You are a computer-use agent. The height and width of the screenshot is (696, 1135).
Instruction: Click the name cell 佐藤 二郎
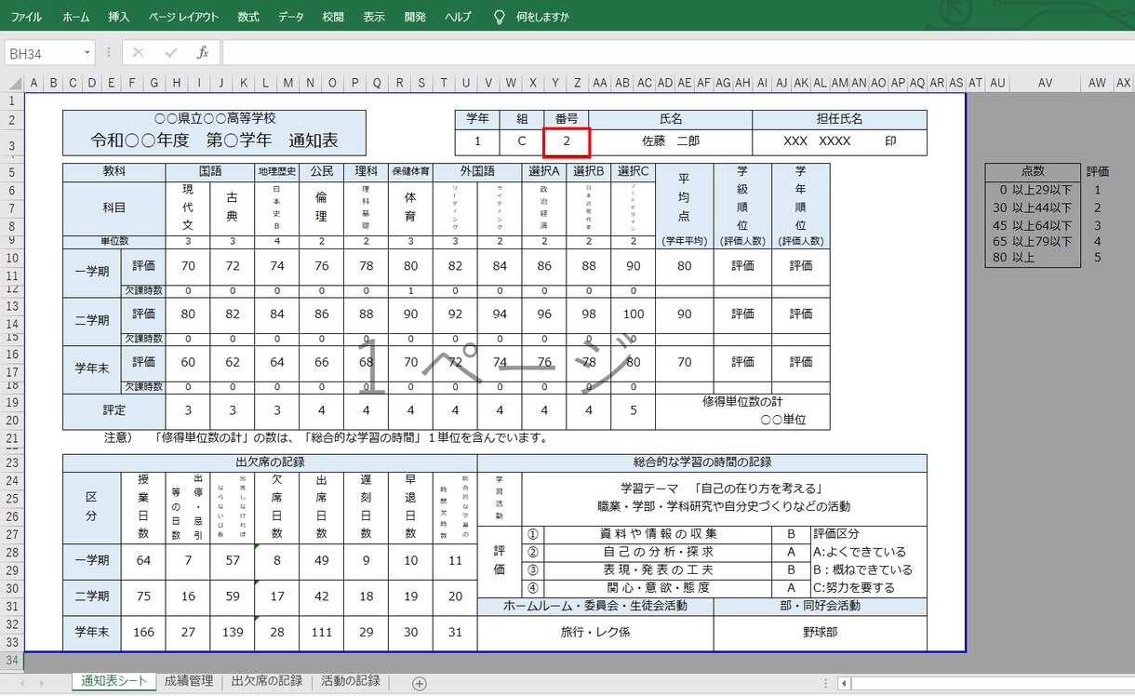point(671,142)
